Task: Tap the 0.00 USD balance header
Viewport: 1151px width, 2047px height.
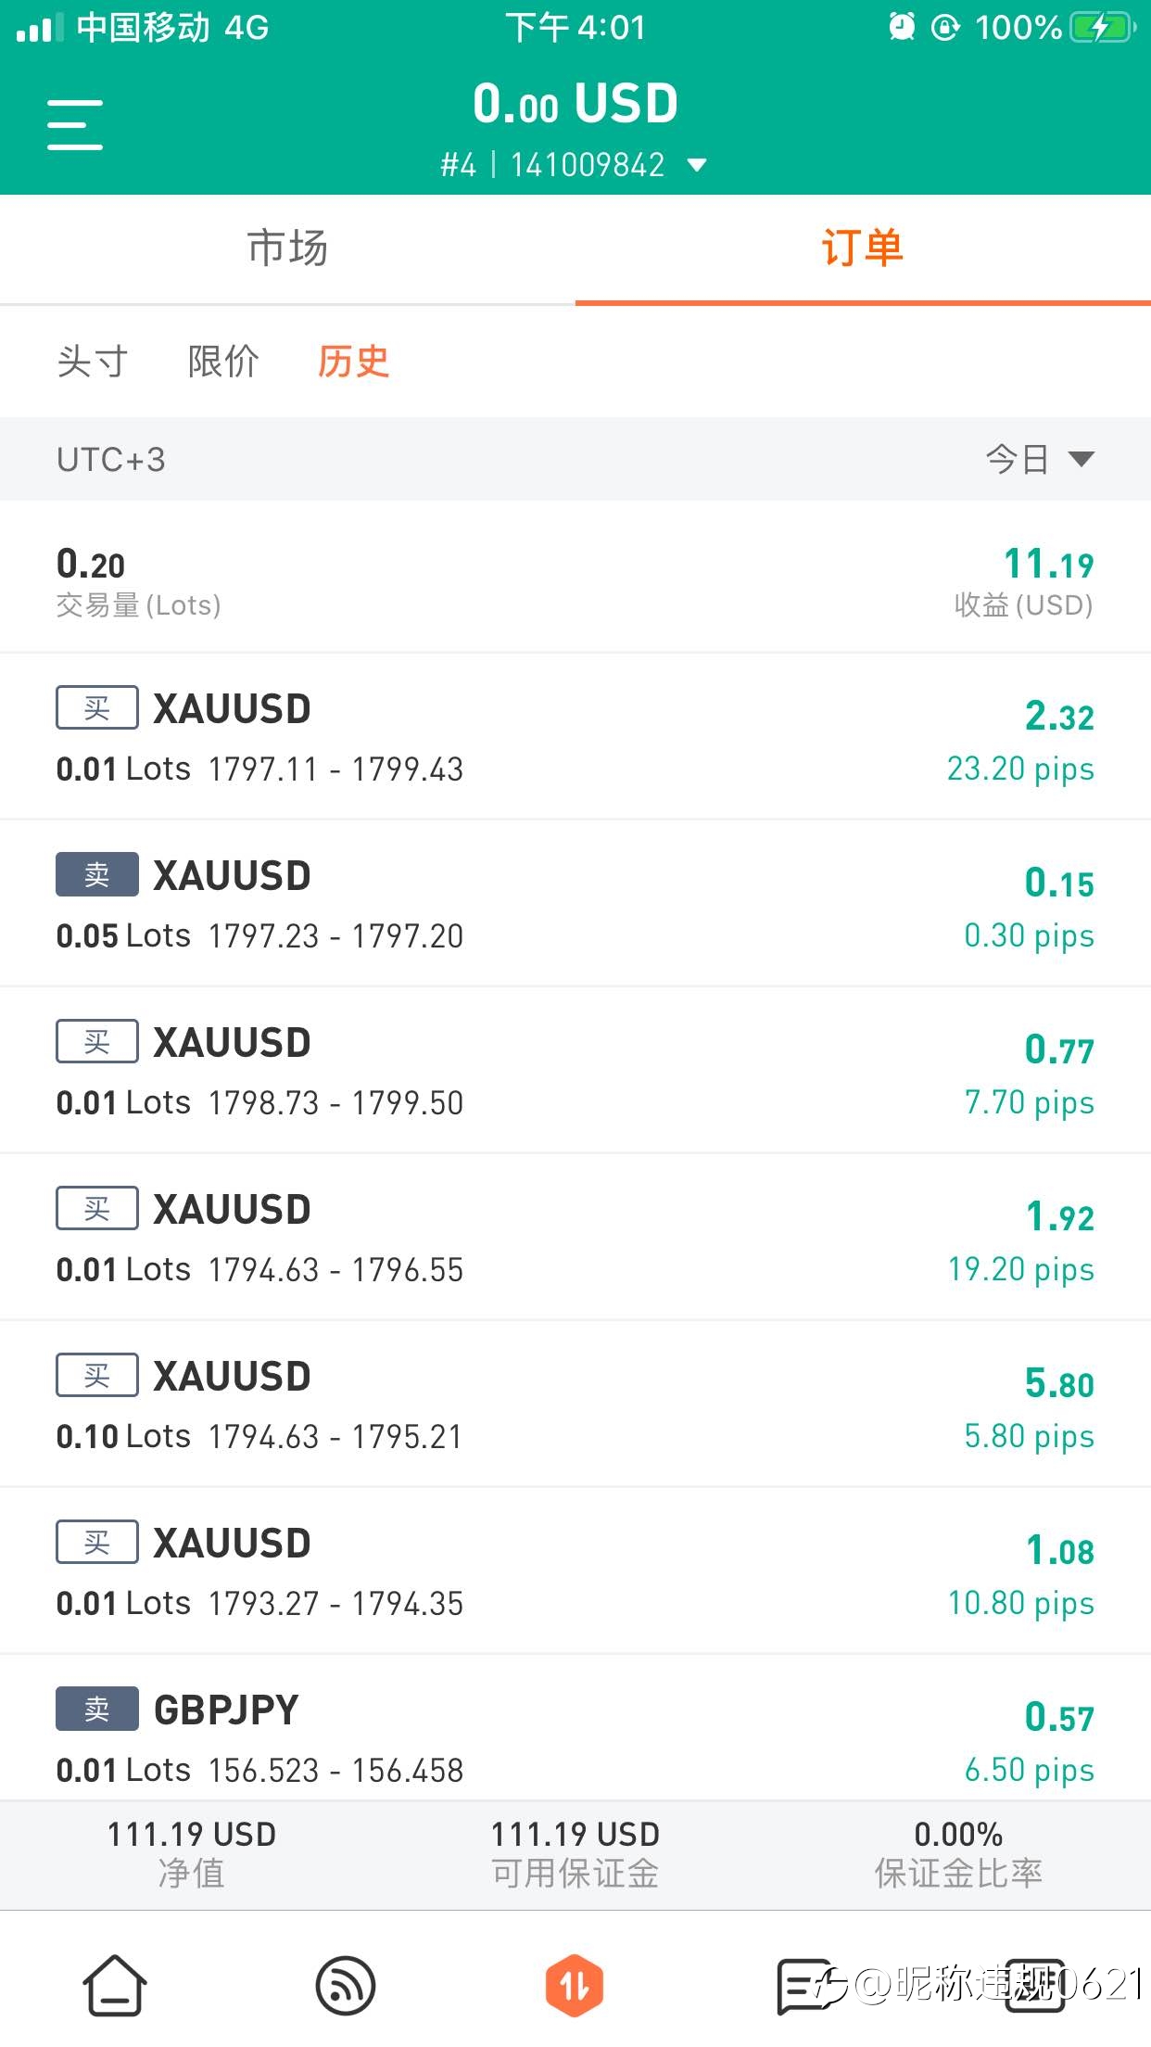Action: [x=575, y=104]
